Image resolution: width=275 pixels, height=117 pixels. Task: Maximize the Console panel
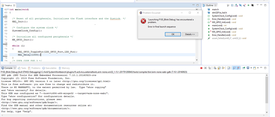tap(265, 68)
